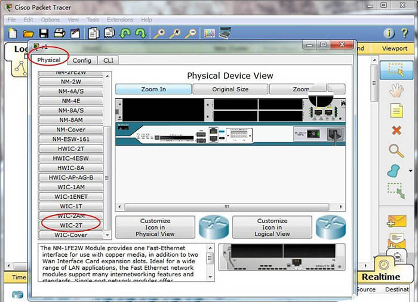Click Customize Icon in Logical View
The image size is (418, 302).
pyautogui.click(x=272, y=227)
